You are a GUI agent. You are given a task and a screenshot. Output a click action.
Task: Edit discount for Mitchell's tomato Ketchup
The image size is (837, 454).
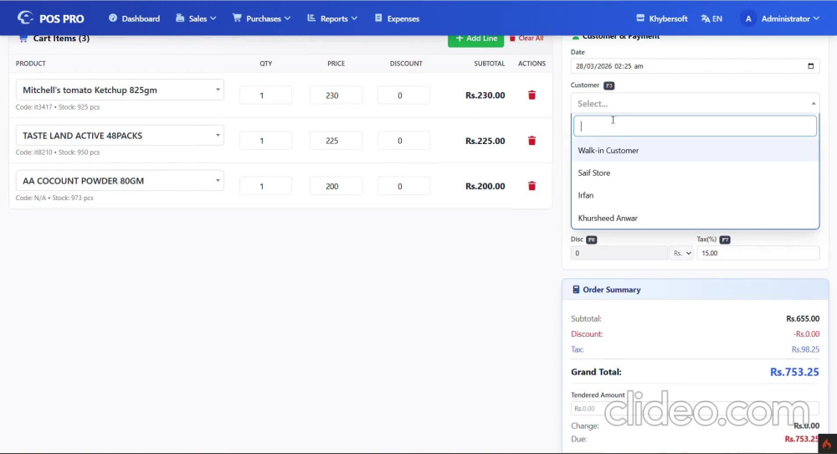pyautogui.click(x=403, y=95)
